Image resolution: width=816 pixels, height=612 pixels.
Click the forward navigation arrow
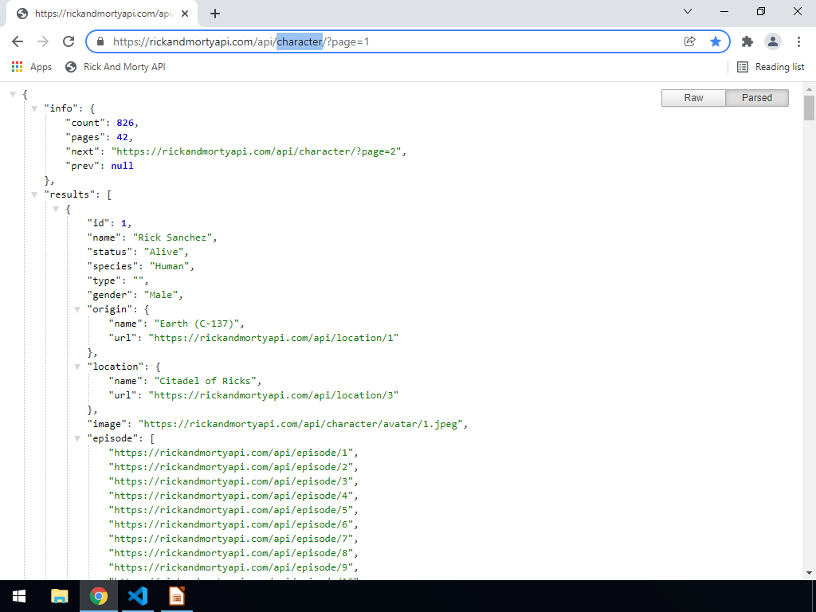click(43, 41)
